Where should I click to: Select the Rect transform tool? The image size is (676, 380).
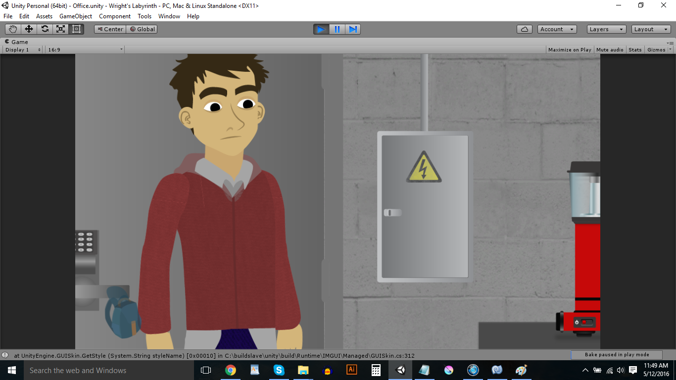click(76, 29)
